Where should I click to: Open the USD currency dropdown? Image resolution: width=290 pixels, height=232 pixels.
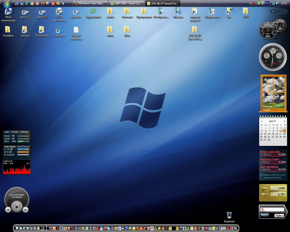coord(265,194)
